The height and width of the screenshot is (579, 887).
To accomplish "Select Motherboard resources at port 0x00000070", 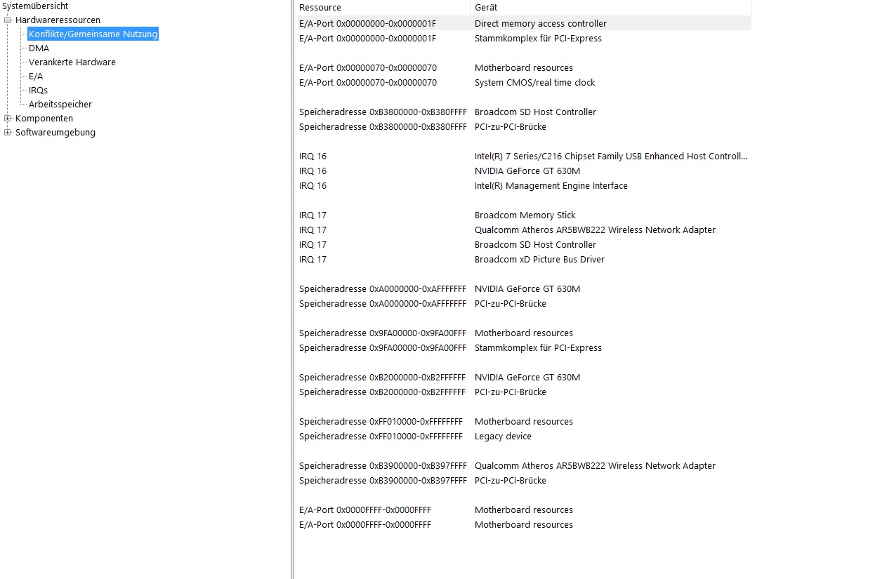I will coord(524,68).
